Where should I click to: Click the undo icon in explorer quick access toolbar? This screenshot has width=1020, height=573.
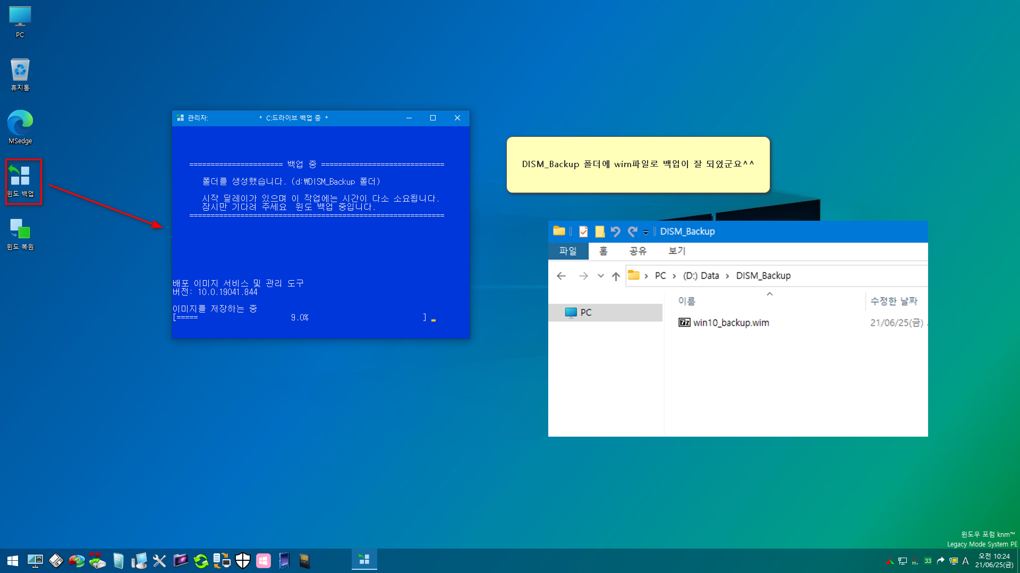point(615,231)
